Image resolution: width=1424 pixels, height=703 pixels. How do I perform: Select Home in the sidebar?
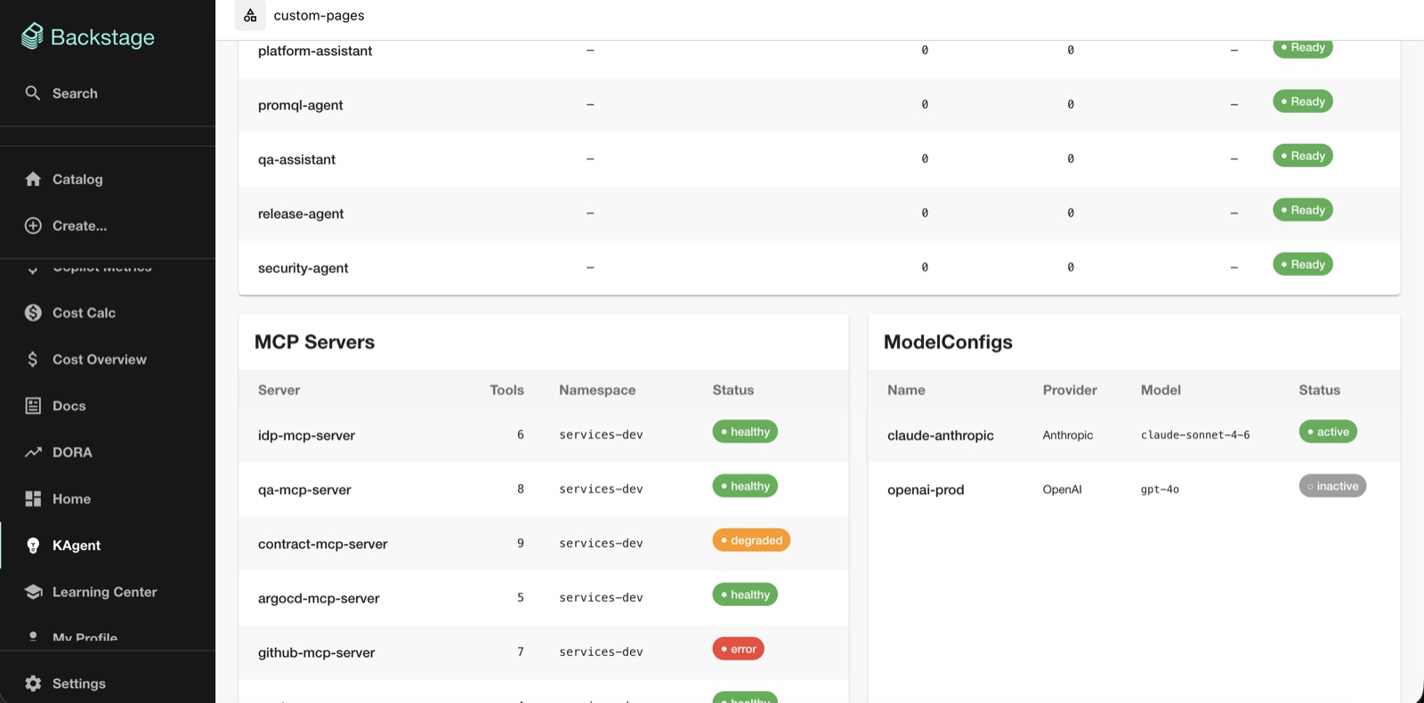coord(108,498)
